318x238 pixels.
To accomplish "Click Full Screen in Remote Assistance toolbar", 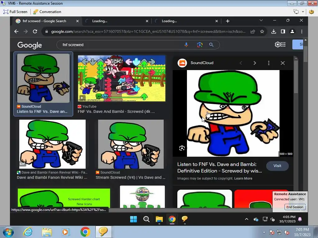I will click(16, 12).
